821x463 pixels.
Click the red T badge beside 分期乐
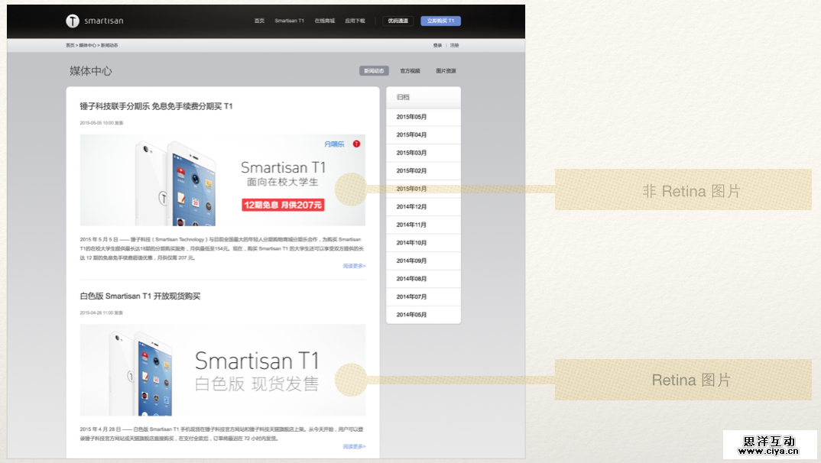[x=356, y=144]
